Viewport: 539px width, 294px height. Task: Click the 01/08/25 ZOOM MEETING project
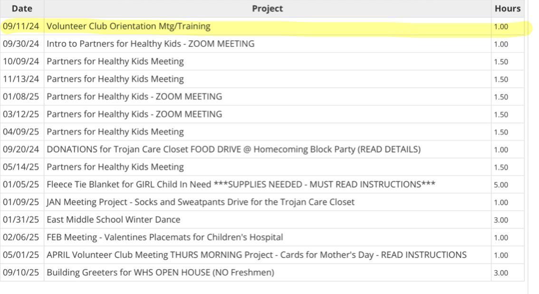pos(134,97)
